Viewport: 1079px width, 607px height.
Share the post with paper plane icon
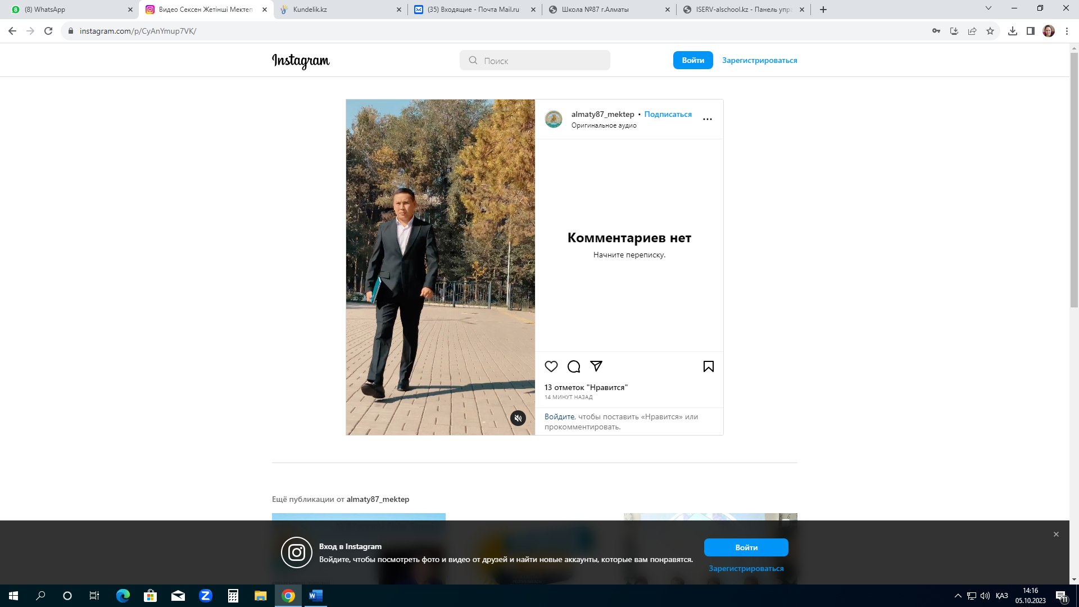(596, 366)
